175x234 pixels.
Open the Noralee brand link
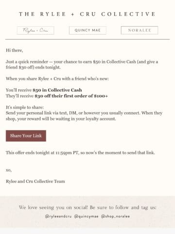click(140, 30)
